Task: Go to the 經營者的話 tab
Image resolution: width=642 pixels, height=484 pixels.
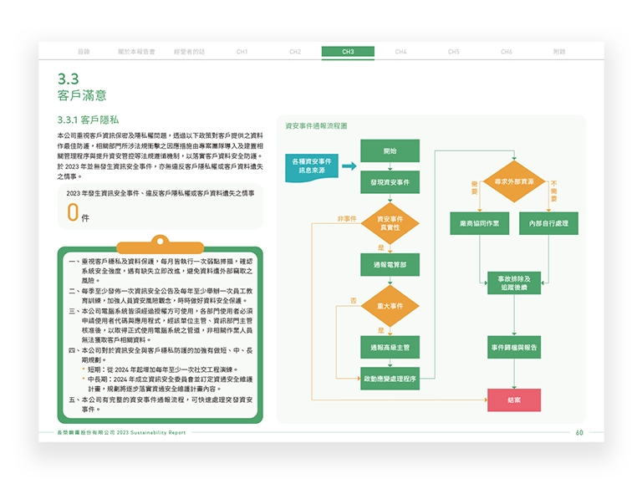Action: coord(189,52)
